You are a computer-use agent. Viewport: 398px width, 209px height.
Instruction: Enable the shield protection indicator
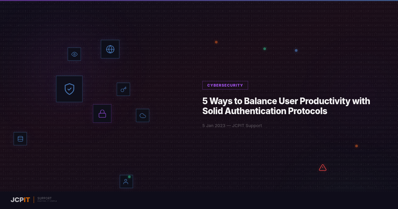[69, 89]
